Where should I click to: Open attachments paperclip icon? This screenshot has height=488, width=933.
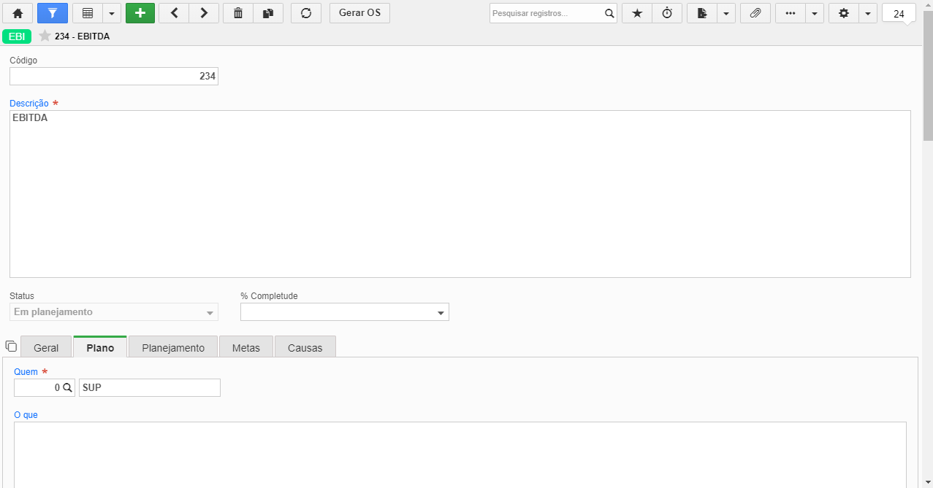[x=755, y=13]
